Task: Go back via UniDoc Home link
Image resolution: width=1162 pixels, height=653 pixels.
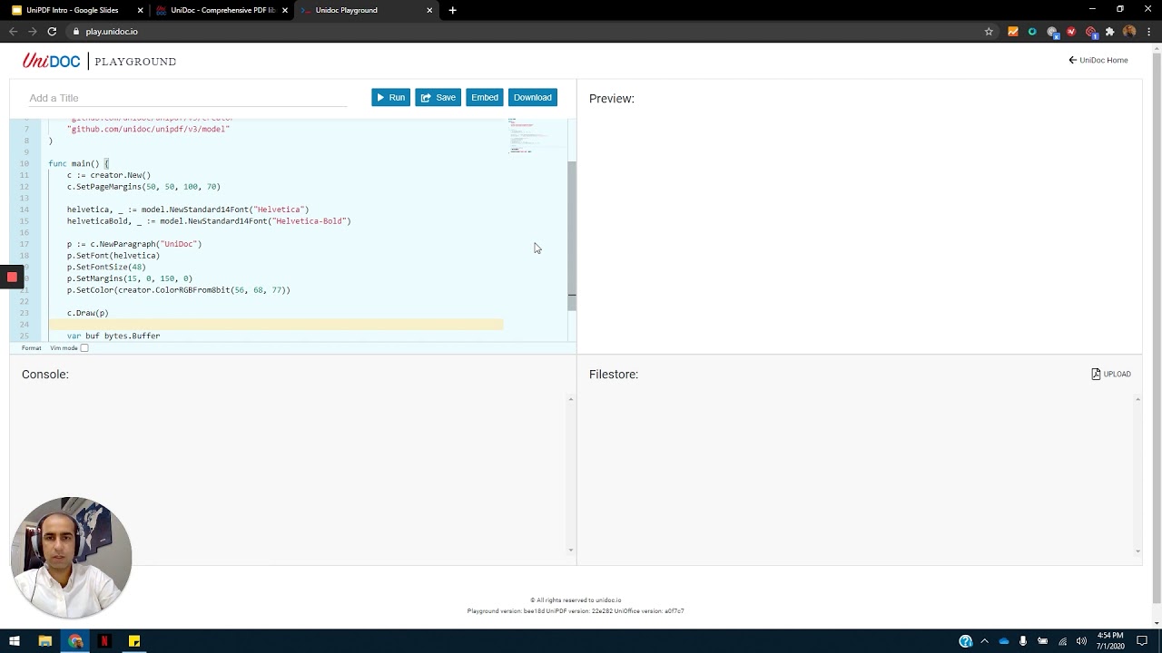Action: (1098, 60)
